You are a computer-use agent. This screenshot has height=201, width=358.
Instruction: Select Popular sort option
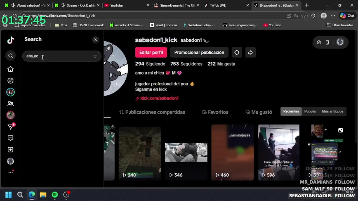click(x=310, y=111)
